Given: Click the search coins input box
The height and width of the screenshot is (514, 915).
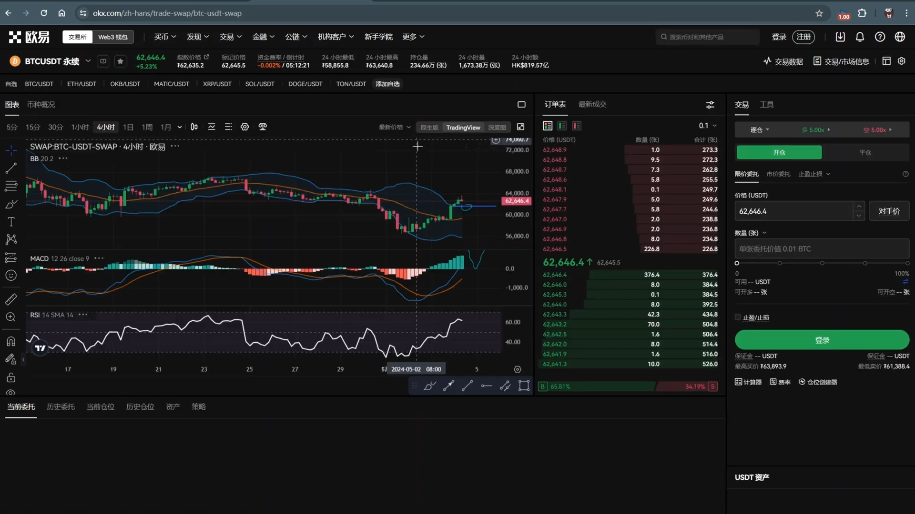Looking at the screenshot, I should tap(707, 37).
